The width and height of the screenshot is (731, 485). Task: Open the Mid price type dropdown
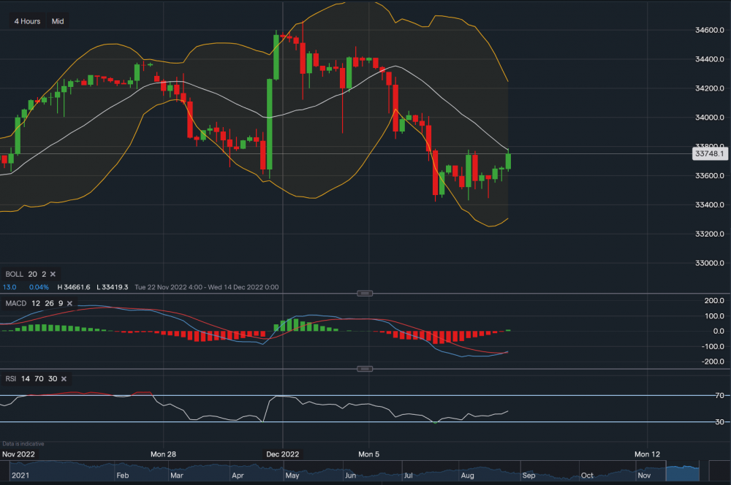point(58,21)
